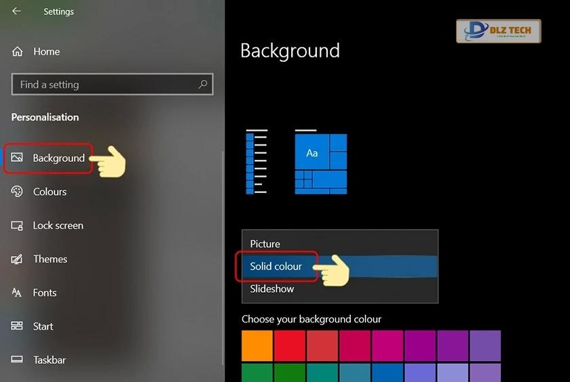Image resolution: width=570 pixels, height=382 pixels.
Task: Go to Themes settings label
Action: [x=50, y=259]
